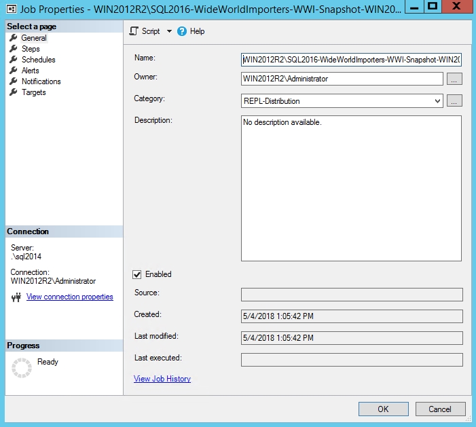
Task: Close the Job Properties window
Action: coord(457,6)
